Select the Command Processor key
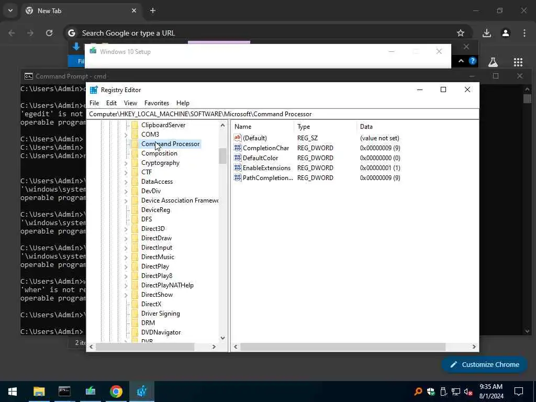The image size is (536, 402). [x=170, y=144]
